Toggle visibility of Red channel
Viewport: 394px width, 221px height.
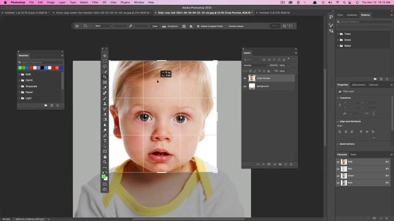click(338, 169)
